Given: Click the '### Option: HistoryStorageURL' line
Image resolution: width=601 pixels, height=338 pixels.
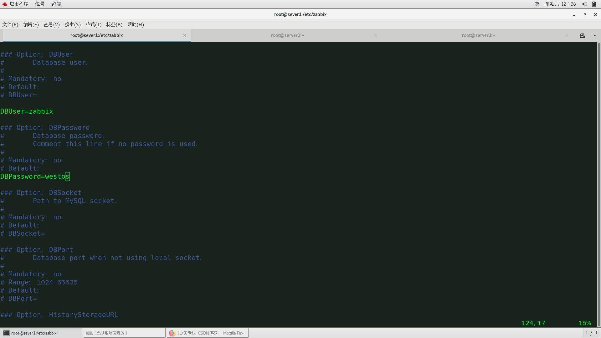Looking at the screenshot, I should pos(59,315).
